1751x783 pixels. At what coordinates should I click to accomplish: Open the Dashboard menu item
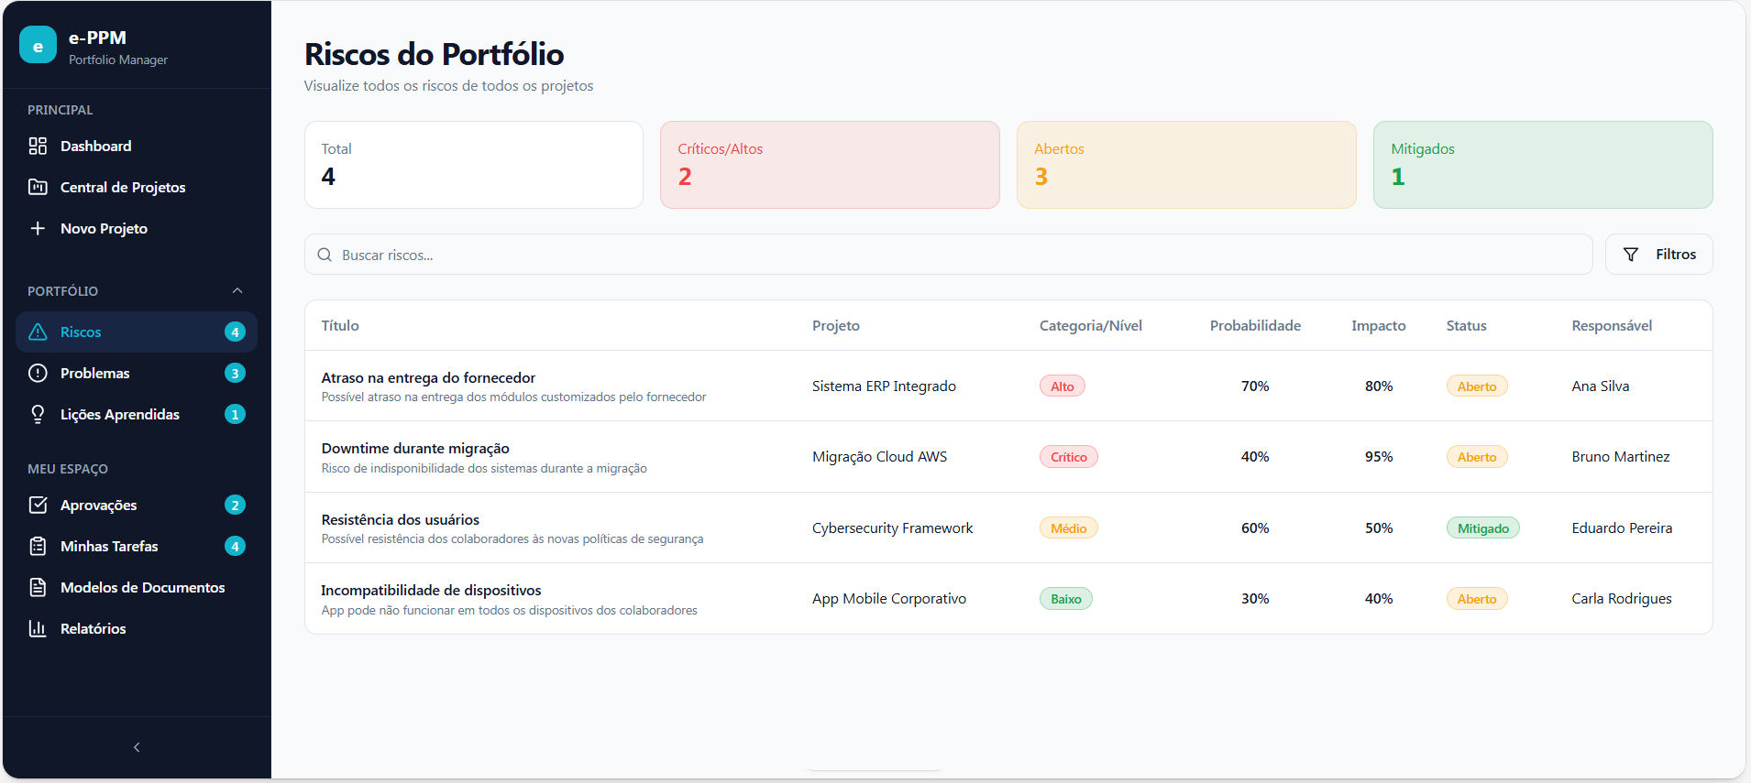137,146
